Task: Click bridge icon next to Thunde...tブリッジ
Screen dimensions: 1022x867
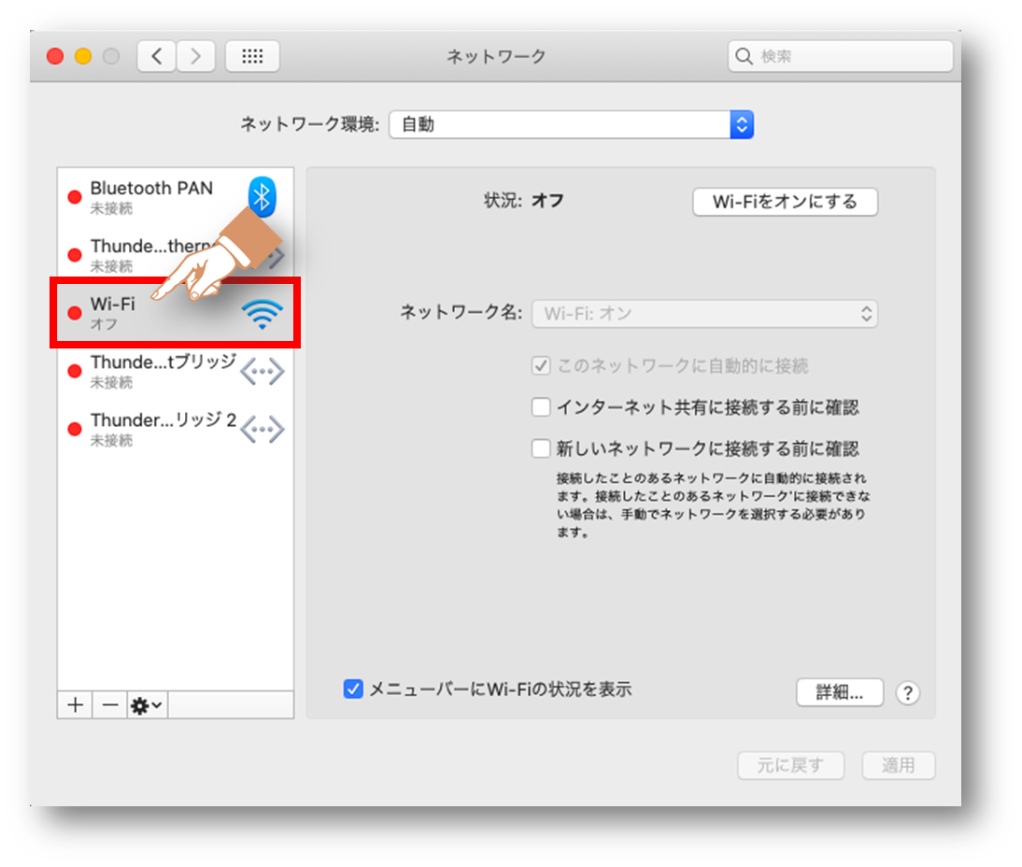Action: pyautogui.click(x=262, y=372)
